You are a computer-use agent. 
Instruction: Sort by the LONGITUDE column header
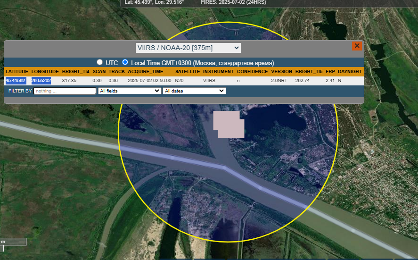coord(45,72)
